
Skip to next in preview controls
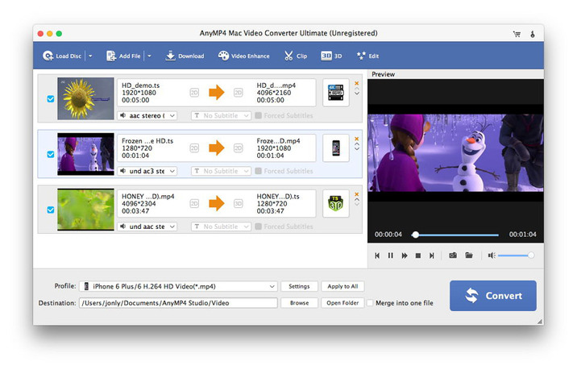coord(432,256)
